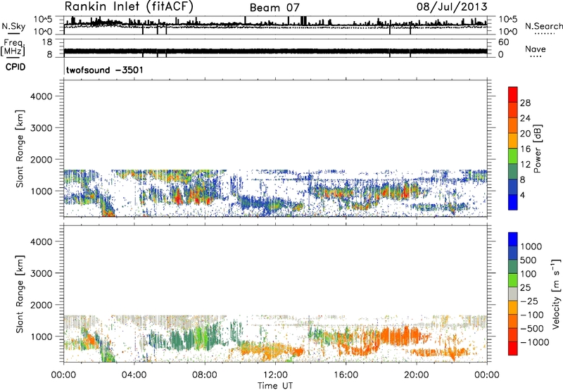Screen dimensions: 563x390
Task: Click the '12:00' time axis label
Action: (275, 375)
